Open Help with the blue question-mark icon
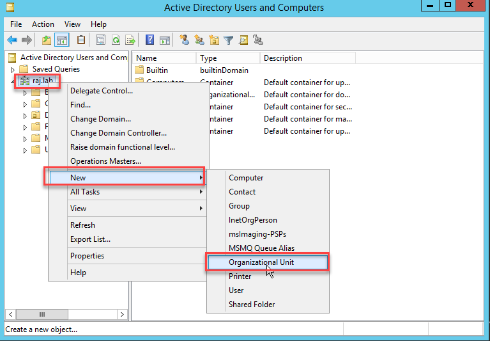This screenshot has width=490, height=341. pos(149,40)
